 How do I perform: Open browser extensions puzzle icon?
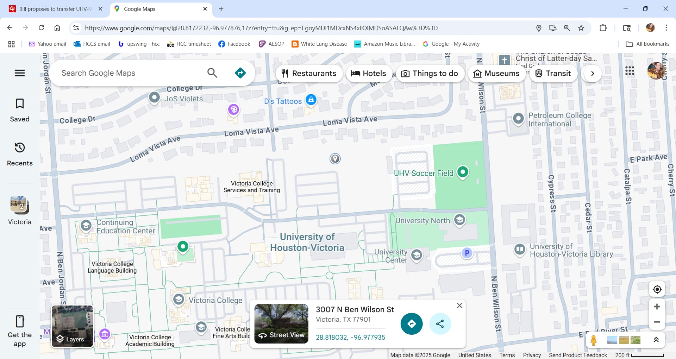(603, 28)
